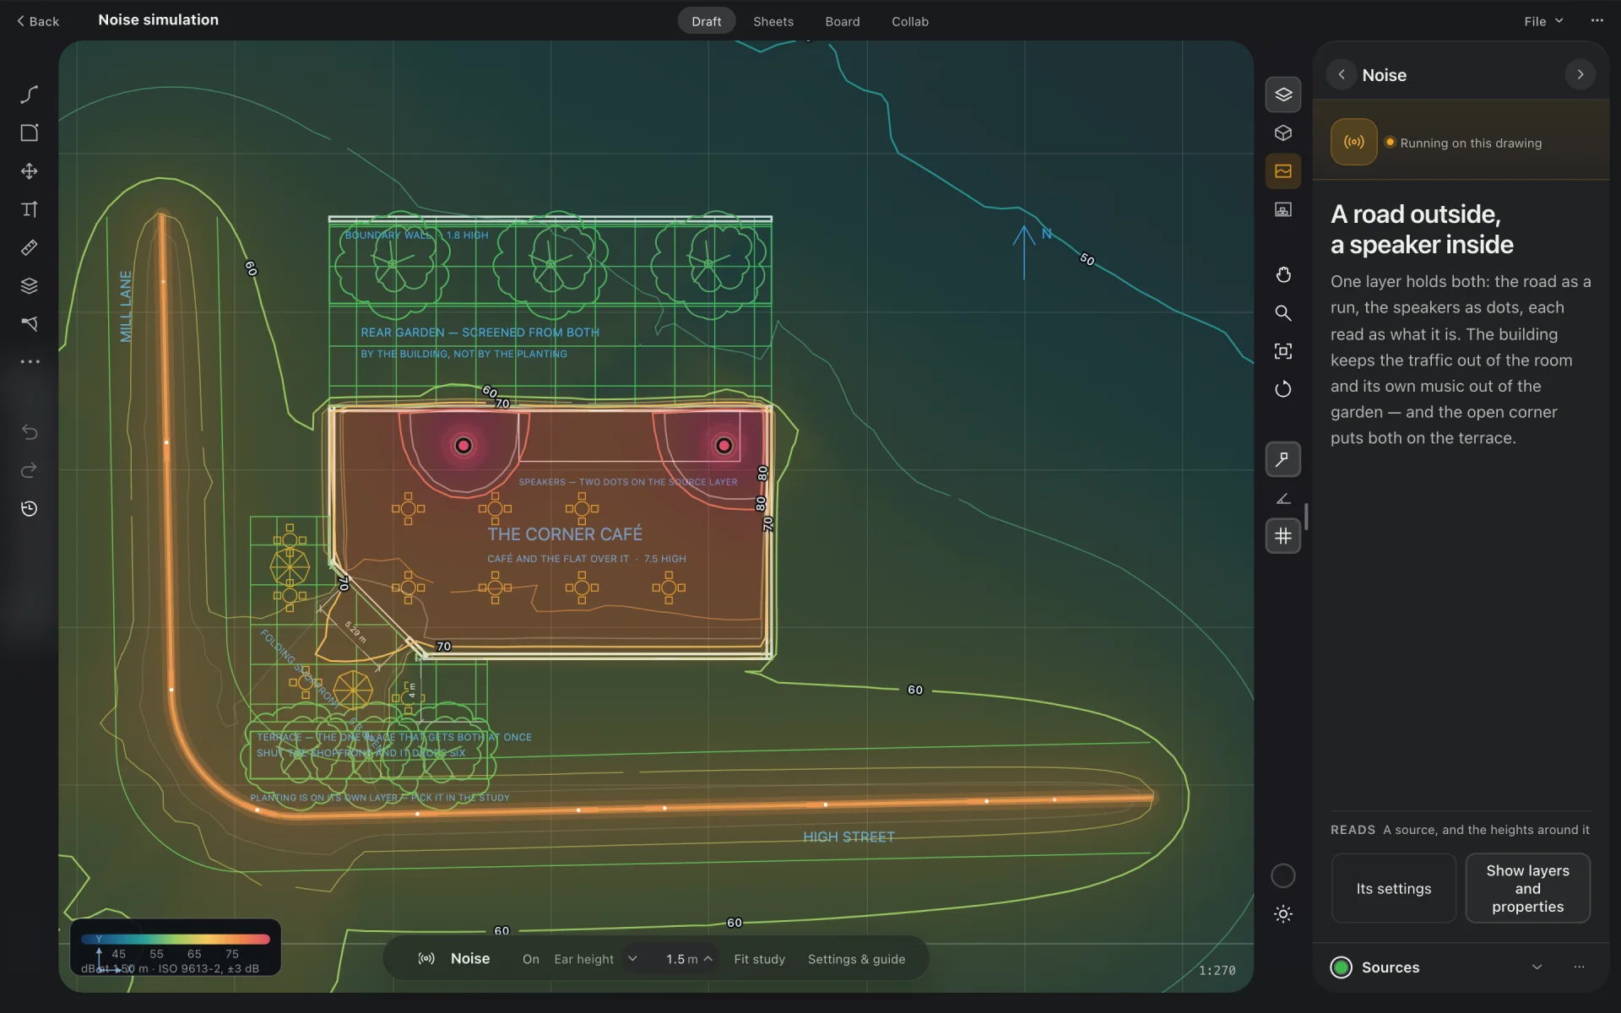Click the rotate view icon

tap(1283, 389)
